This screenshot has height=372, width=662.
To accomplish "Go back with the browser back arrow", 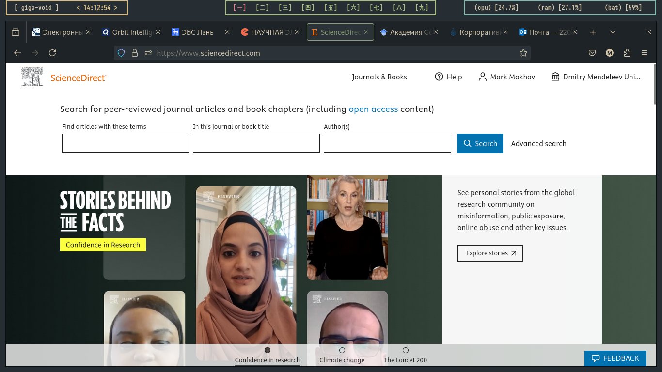I will [17, 53].
